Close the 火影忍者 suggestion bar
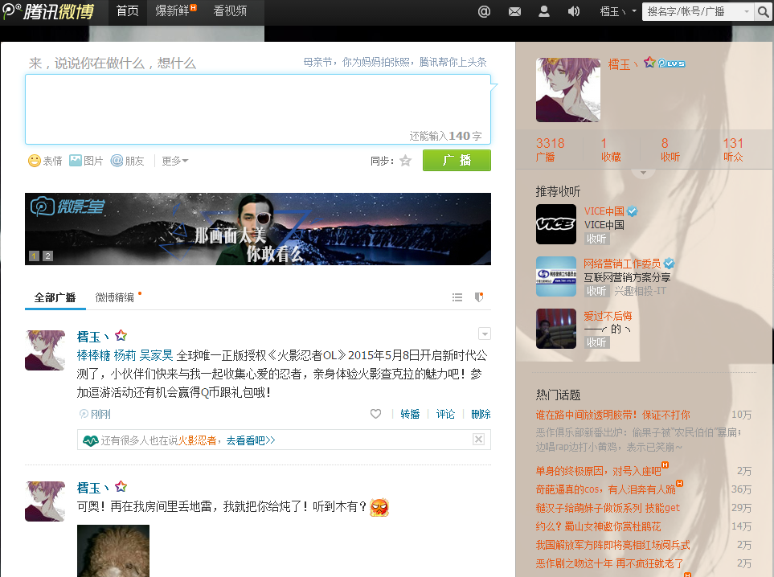 coord(478,440)
